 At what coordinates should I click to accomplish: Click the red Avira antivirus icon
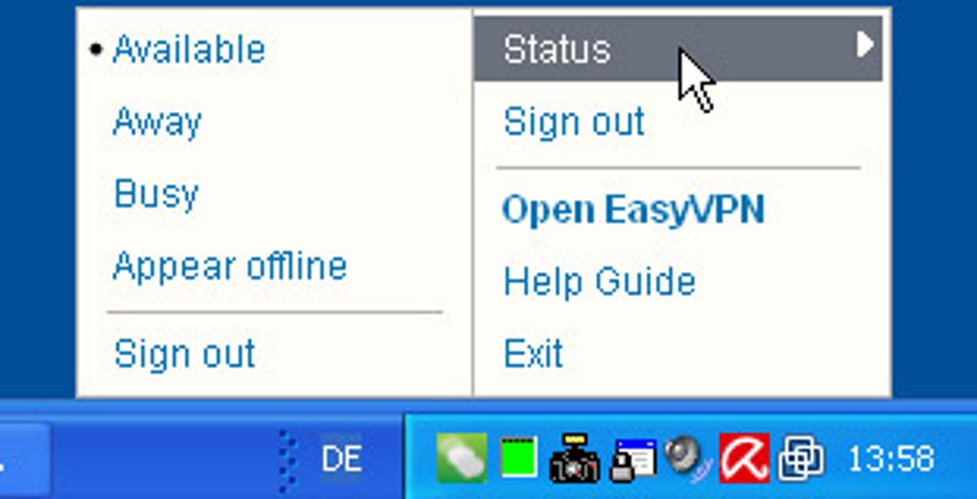(x=744, y=459)
